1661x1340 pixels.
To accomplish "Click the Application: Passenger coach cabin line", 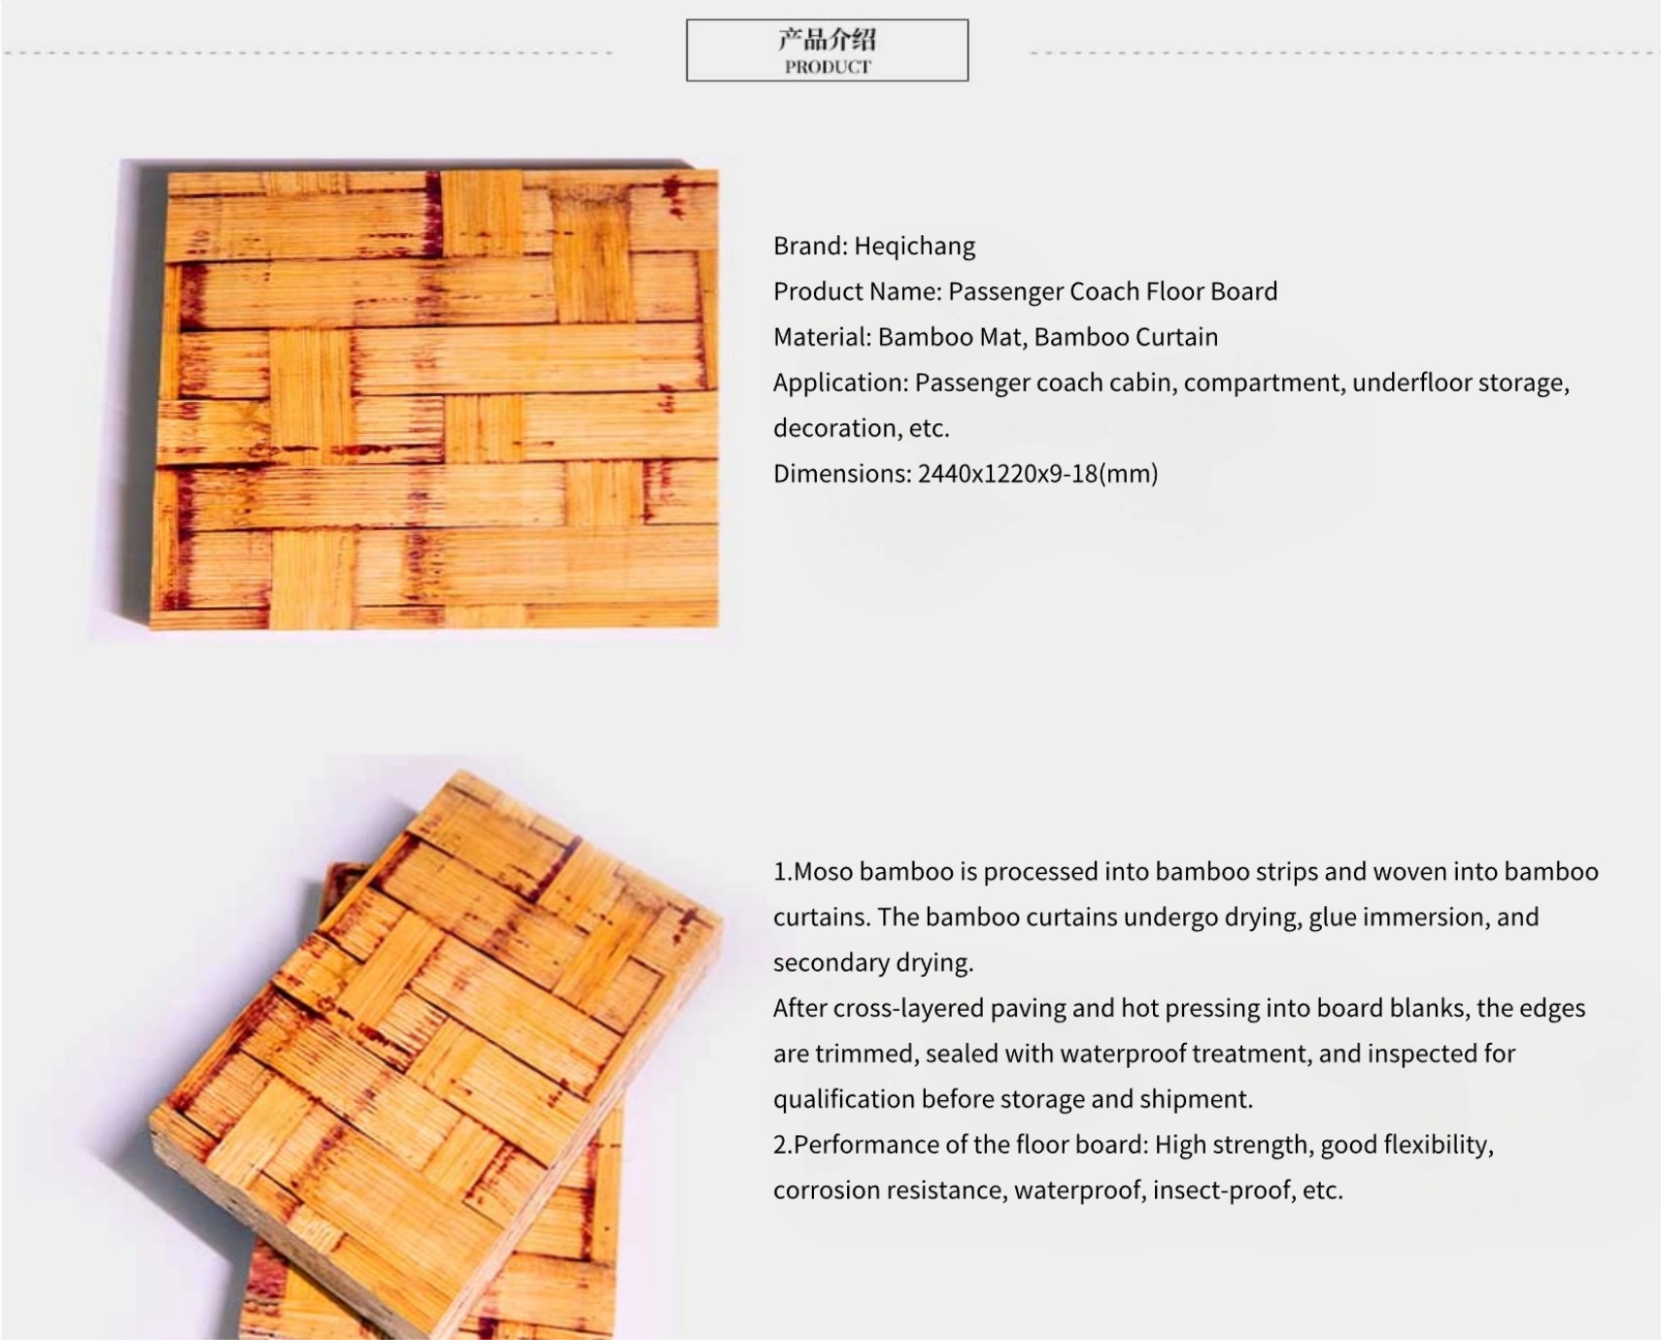I will tap(1171, 383).
